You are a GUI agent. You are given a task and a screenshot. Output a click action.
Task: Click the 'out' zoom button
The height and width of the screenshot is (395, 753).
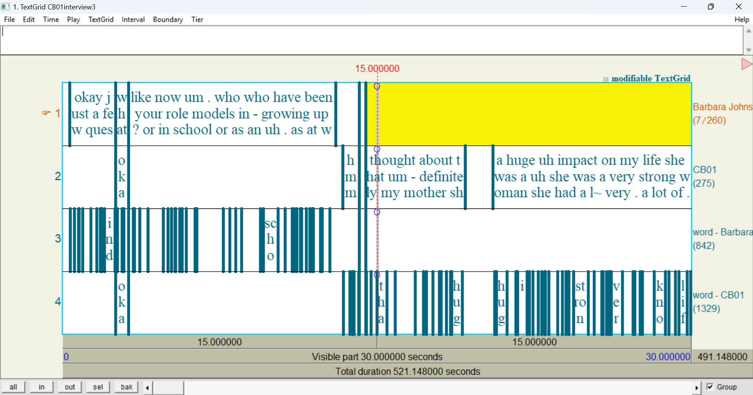(x=70, y=387)
